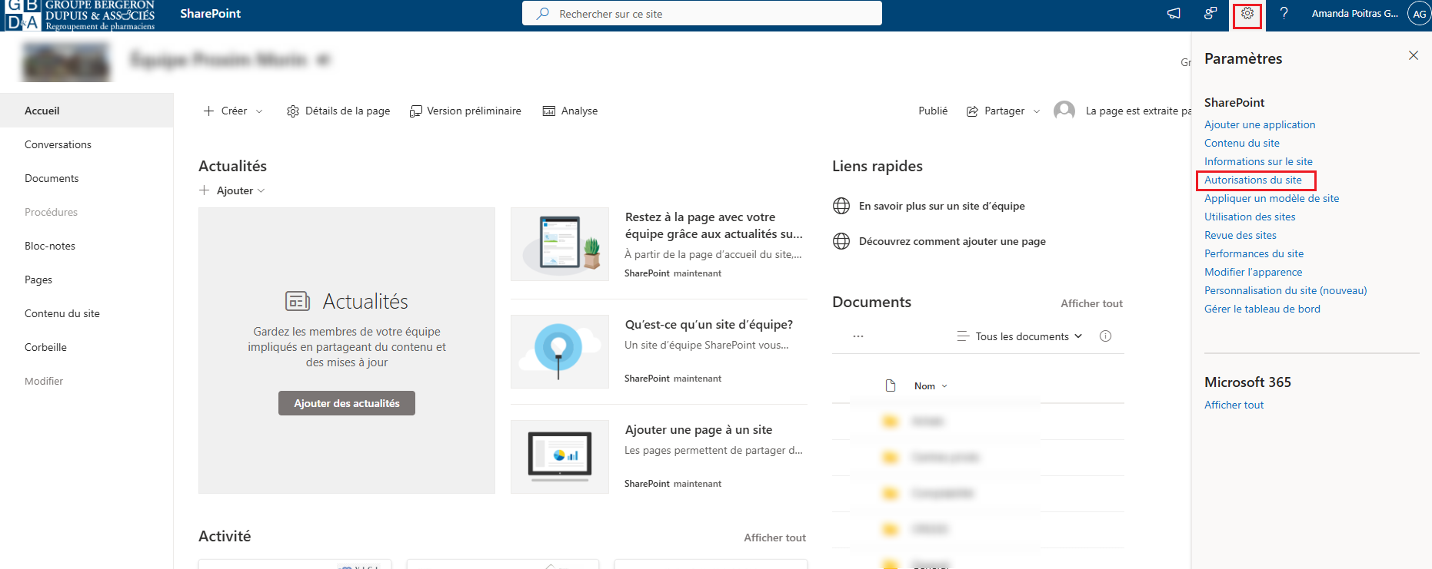Click the plus icon beside Ajouter
1432x569 pixels.
[204, 190]
